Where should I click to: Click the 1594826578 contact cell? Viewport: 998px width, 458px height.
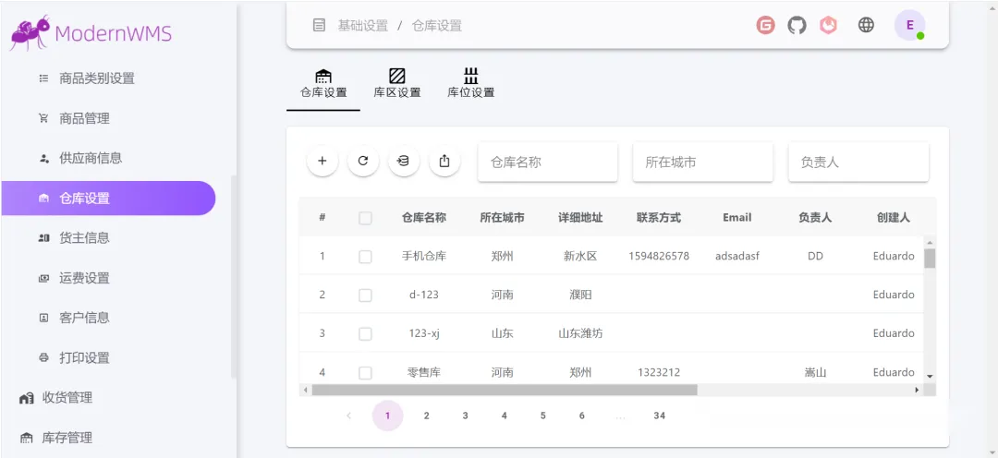point(659,256)
